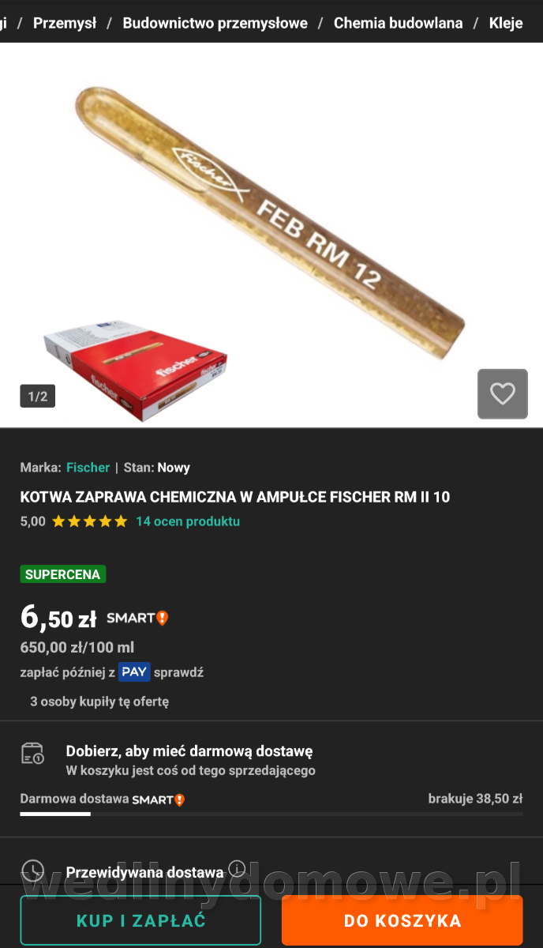This screenshot has width=543, height=948.
Task: Click the free delivery progress bar
Action: pyautogui.click(x=271, y=814)
